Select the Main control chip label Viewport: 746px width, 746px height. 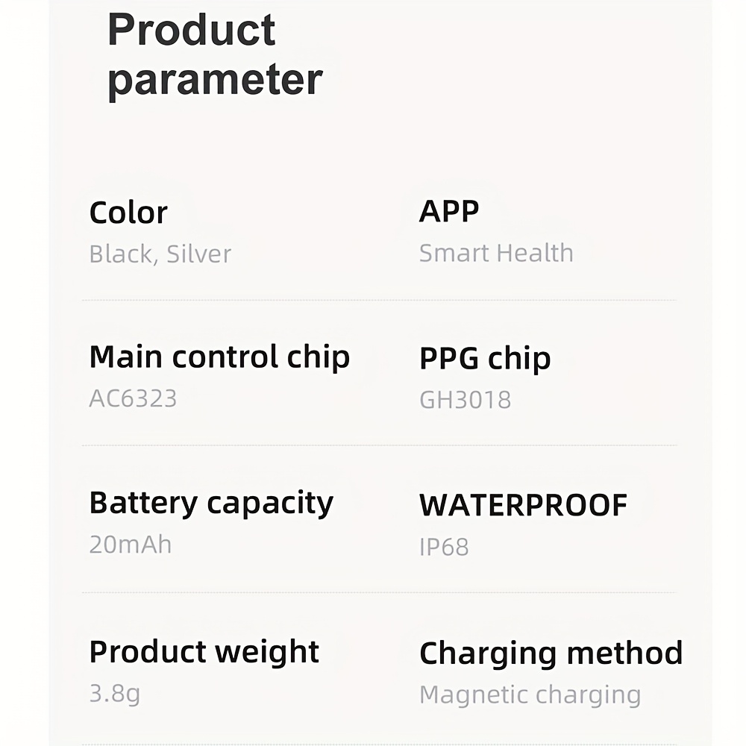point(220,357)
